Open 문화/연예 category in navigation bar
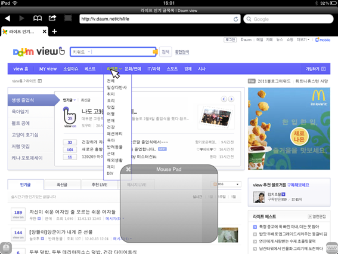 coord(133,69)
